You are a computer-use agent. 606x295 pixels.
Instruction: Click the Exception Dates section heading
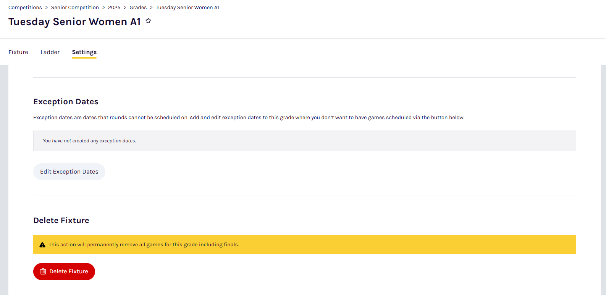point(66,102)
